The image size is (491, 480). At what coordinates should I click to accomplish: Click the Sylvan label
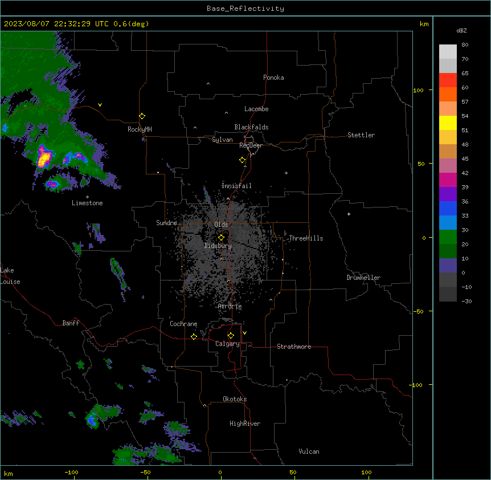[x=222, y=140]
